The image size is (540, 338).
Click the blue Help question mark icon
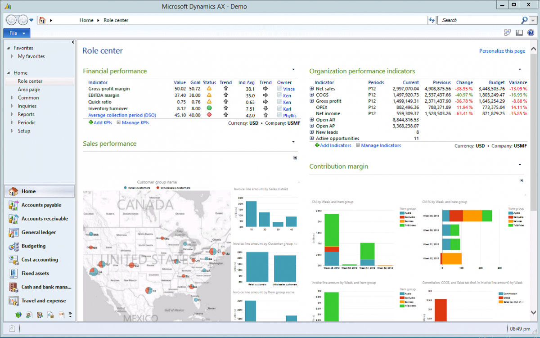(531, 33)
